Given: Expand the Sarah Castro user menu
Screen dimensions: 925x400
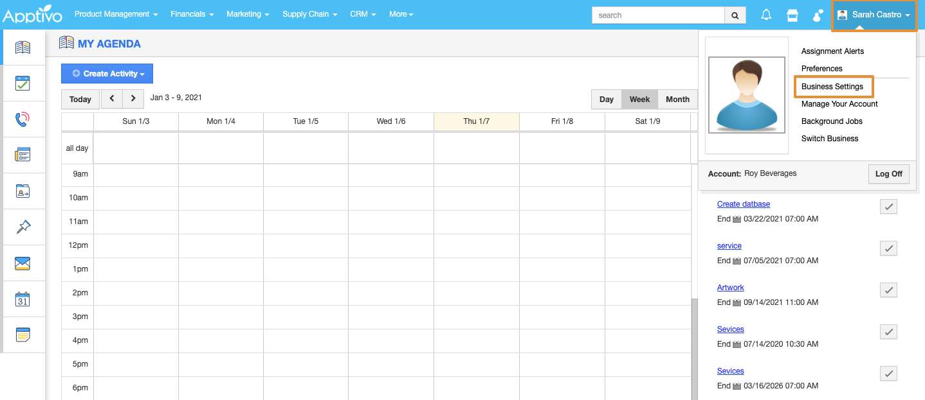Looking at the screenshot, I should pos(874,15).
